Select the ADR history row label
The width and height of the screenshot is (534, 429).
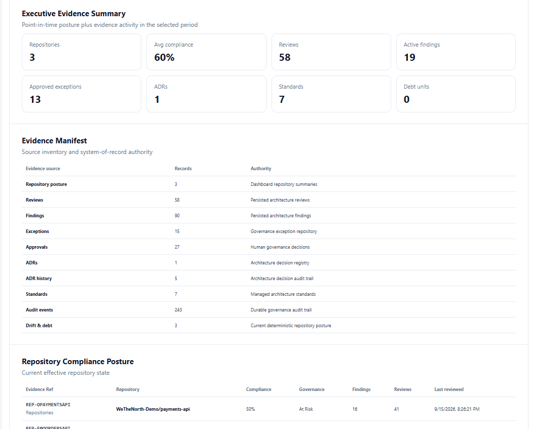pos(39,279)
